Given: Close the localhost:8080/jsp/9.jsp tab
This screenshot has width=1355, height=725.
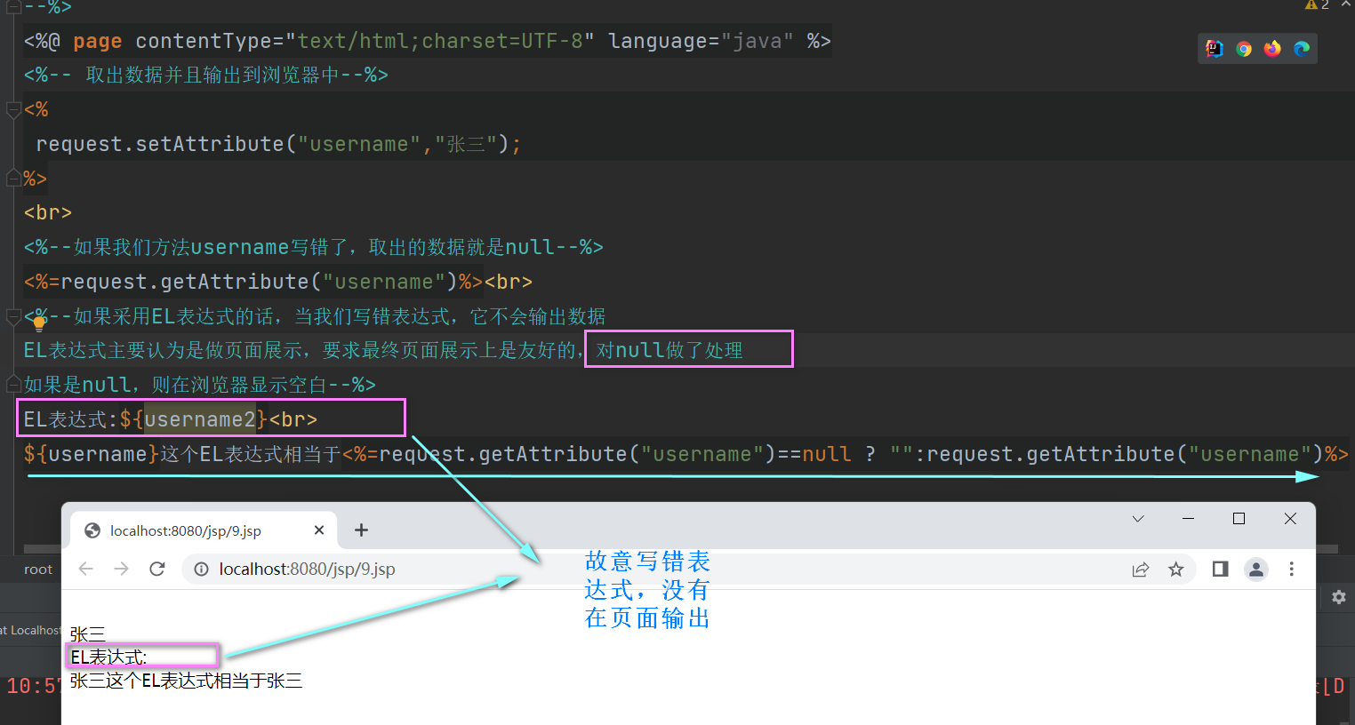Looking at the screenshot, I should [x=319, y=530].
